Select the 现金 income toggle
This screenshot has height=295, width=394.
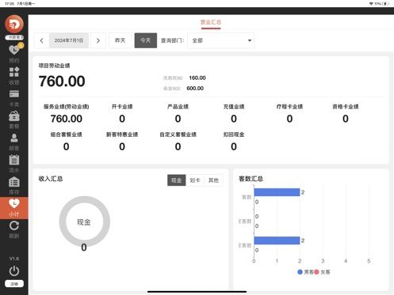click(x=176, y=180)
